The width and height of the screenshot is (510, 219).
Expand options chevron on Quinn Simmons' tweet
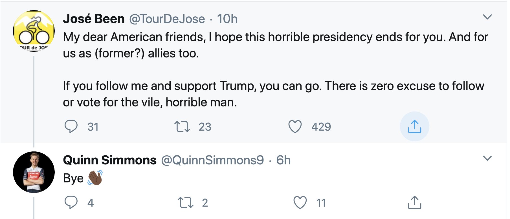[487, 158]
